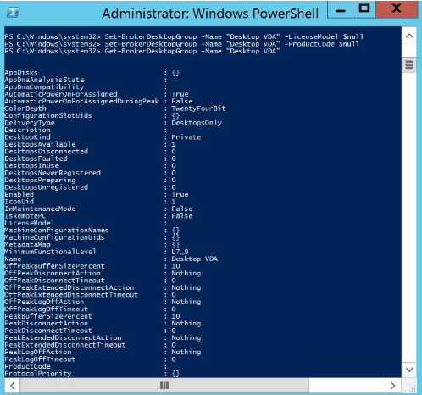This screenshot has width=422, height=395.
Task: Click the IsRemotePC property name
Action: coord(25,216)
